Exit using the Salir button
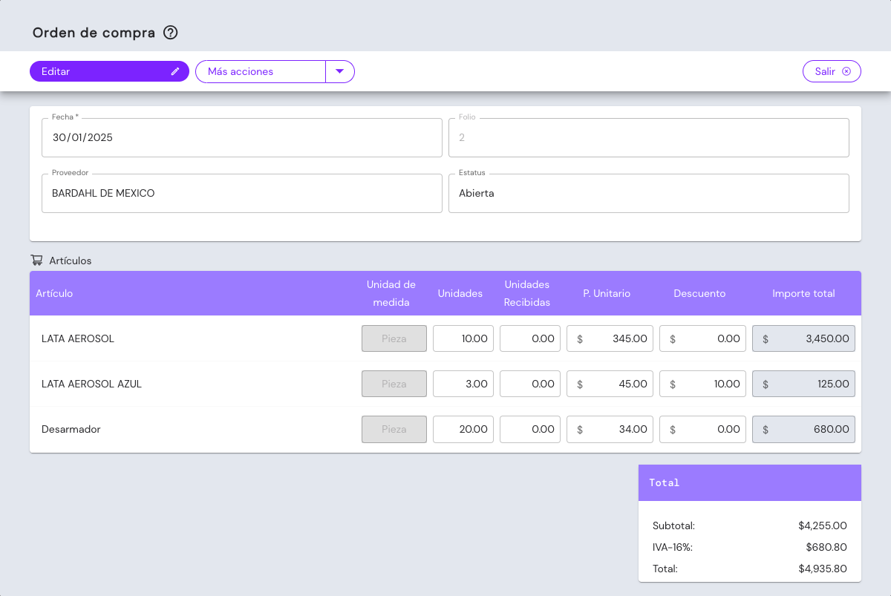The height and width of the screenshot is (596, 891). (x=825, y=71)
